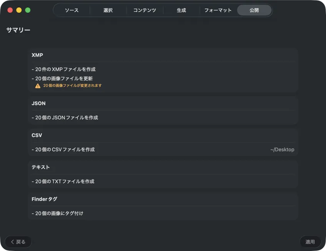Select the 20個のJSONファイルを作成 row
This screenshot has height=251, width=326.
point(65,117)
